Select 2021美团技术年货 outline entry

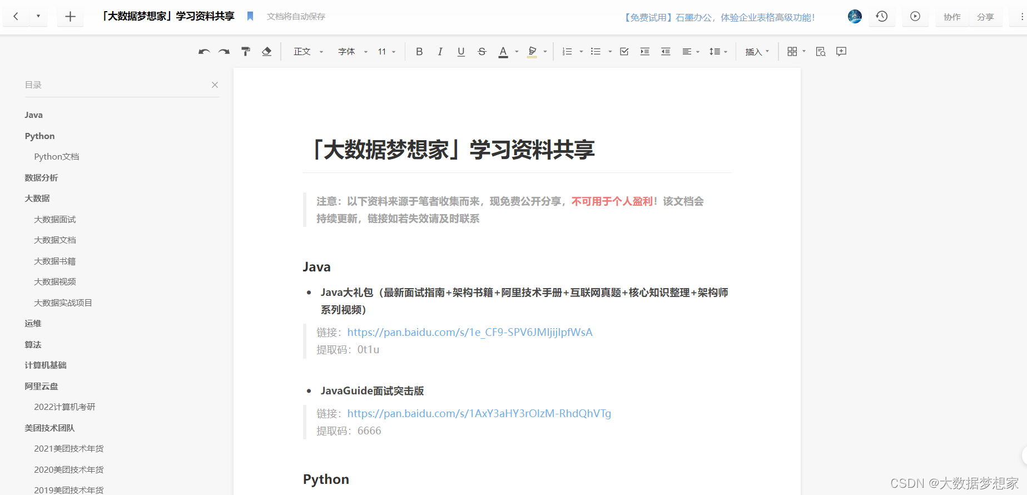tap(69, 449)
